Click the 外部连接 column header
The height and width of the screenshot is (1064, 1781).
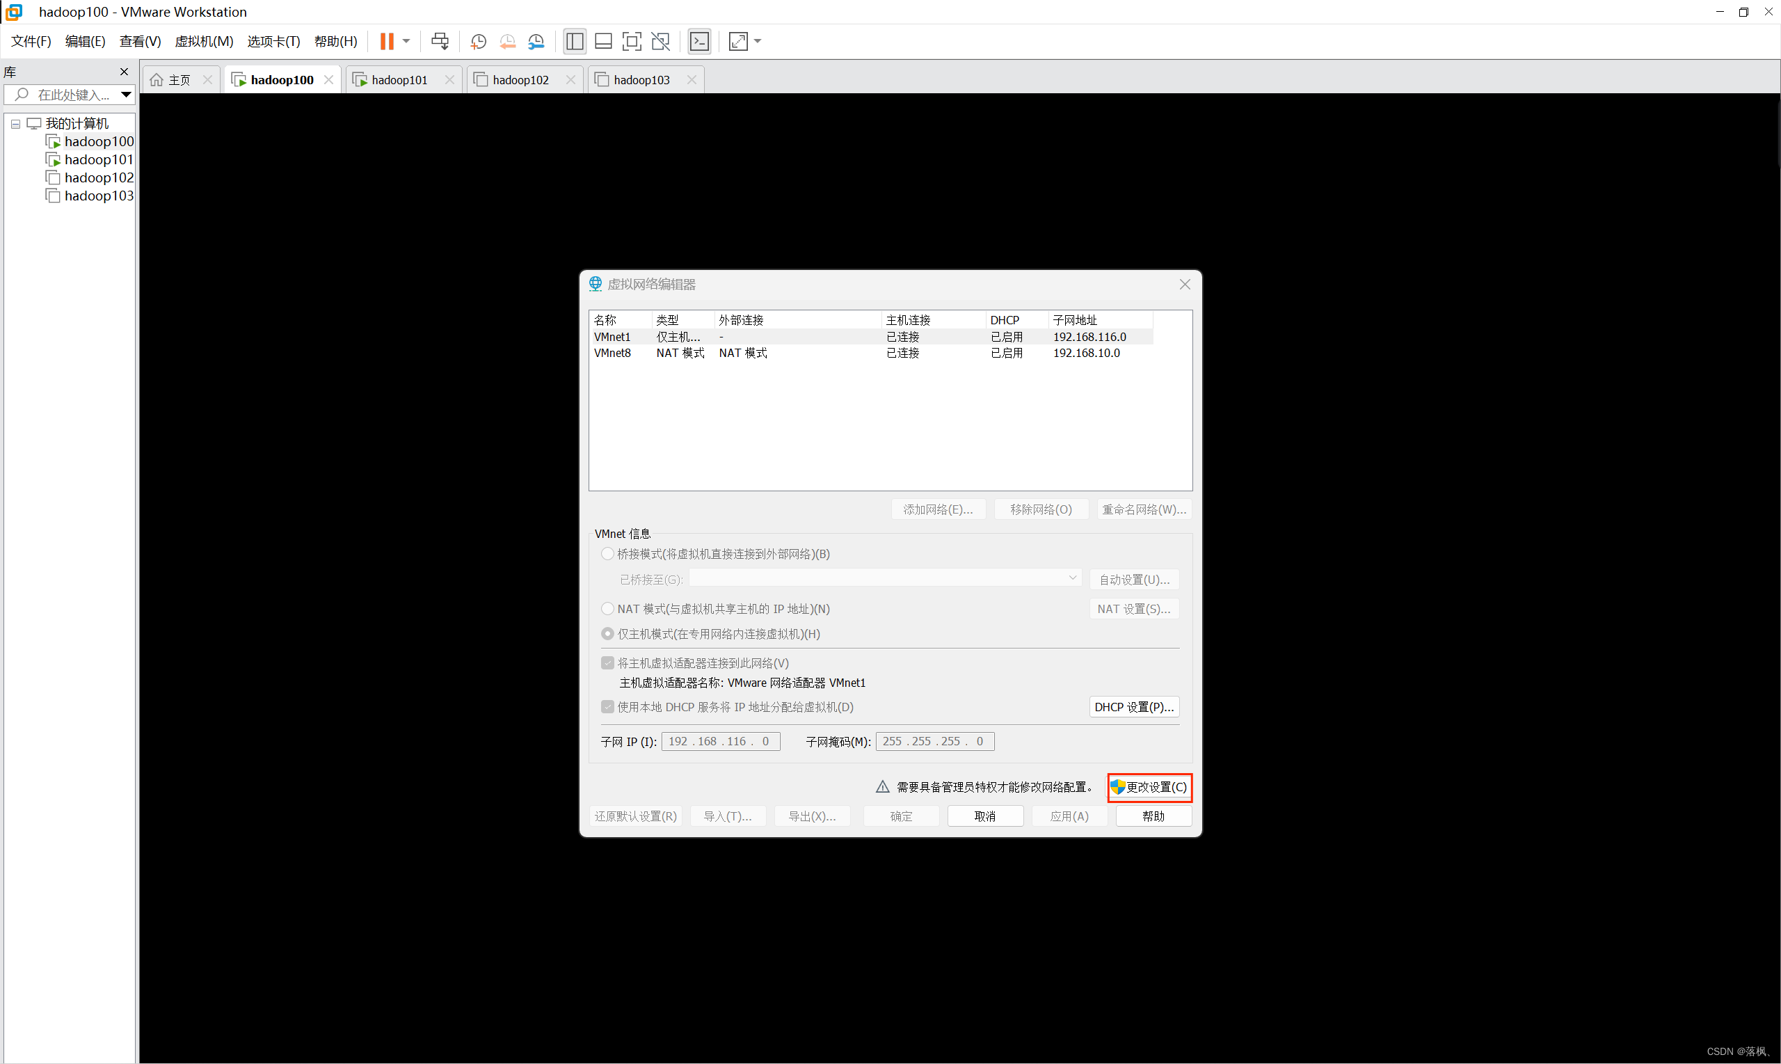798,320
